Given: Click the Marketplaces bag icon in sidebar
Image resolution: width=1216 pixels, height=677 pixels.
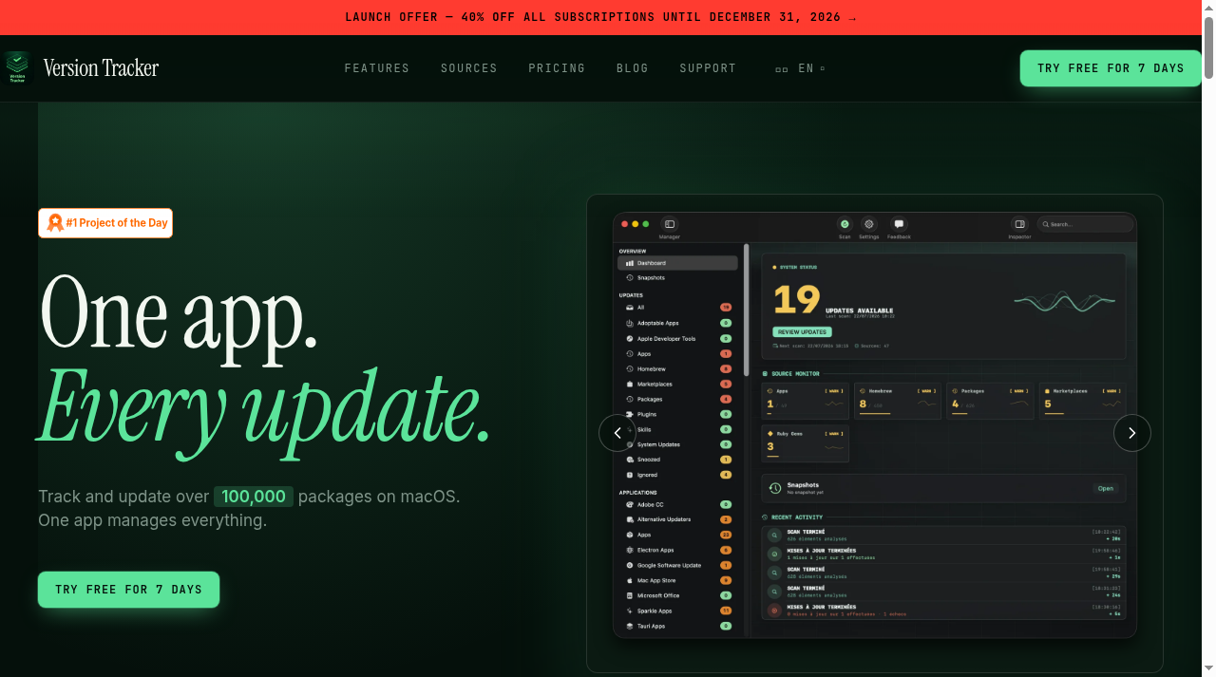Looking at the screenshot, I should click(629, 384).
